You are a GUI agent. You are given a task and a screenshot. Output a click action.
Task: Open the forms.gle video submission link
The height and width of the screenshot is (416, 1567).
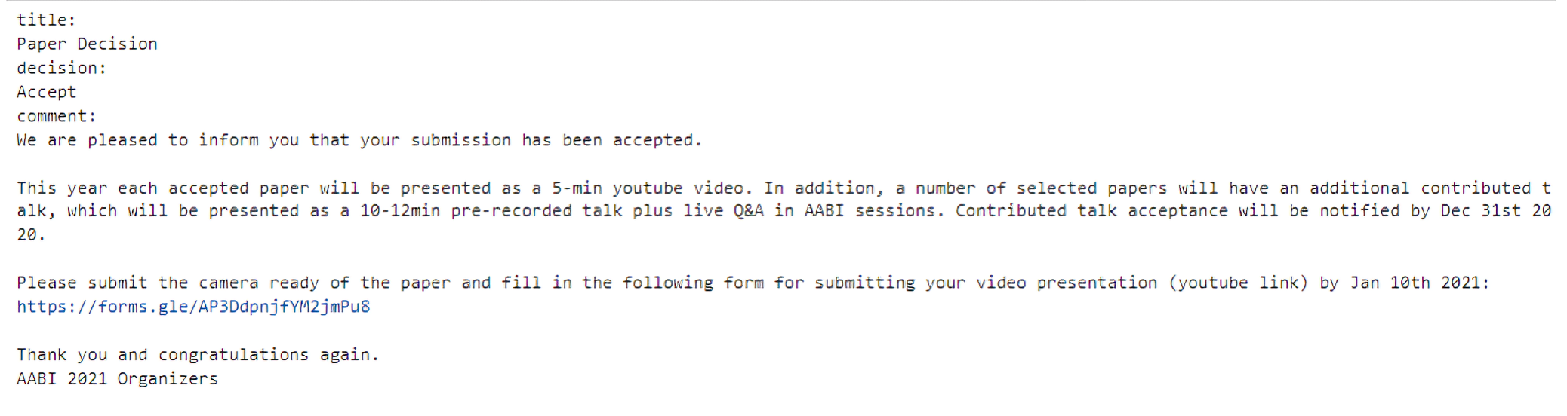pos(193,307)
